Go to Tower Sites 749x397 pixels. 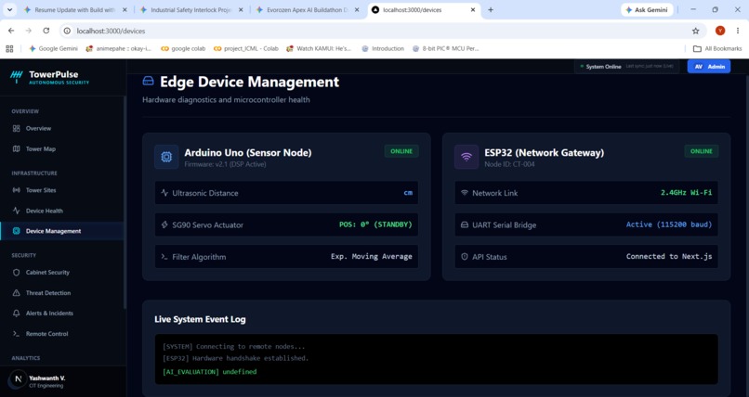62,190
